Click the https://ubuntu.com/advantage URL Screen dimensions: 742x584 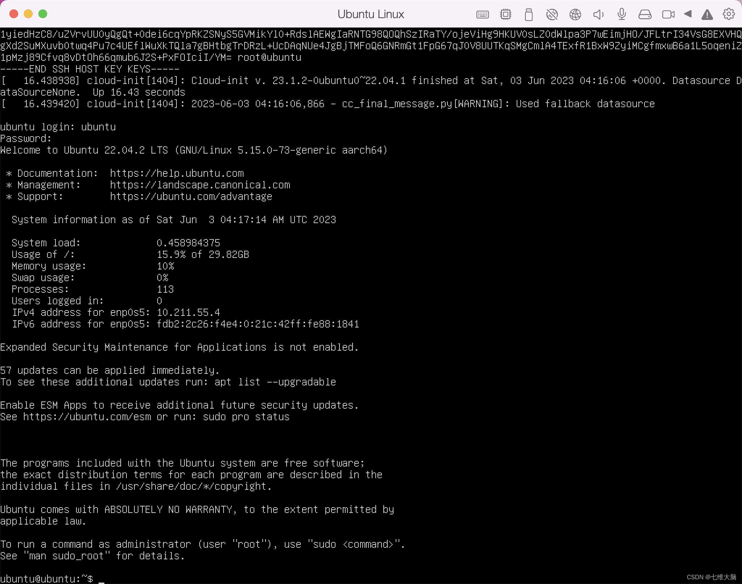click(x=191, y=196)
